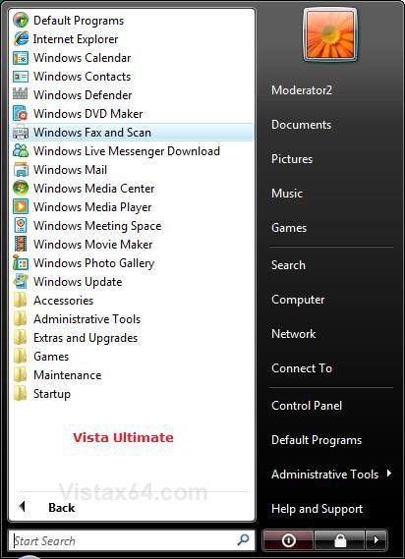Open Windows Media Player icon
This screenshot has height=559, width=405.
coord(21,206)
